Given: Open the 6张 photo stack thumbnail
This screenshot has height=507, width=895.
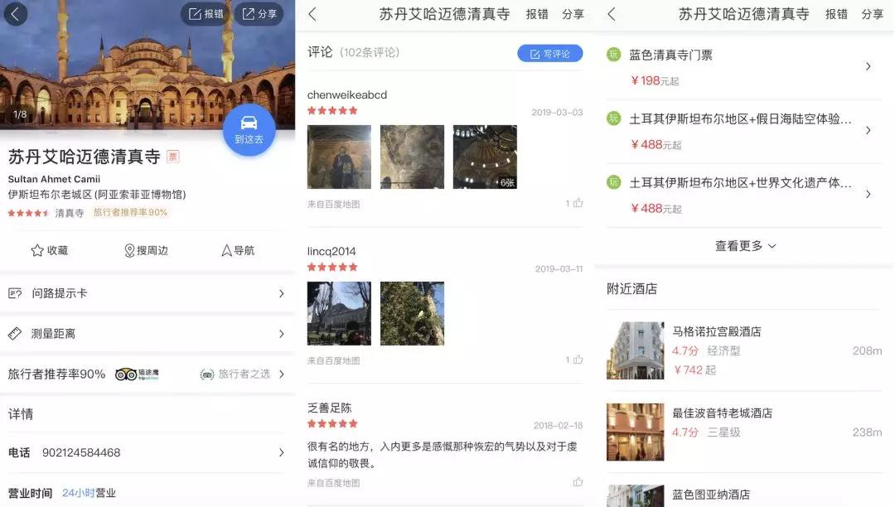Looking at the screenshot, I should [484, 157].
